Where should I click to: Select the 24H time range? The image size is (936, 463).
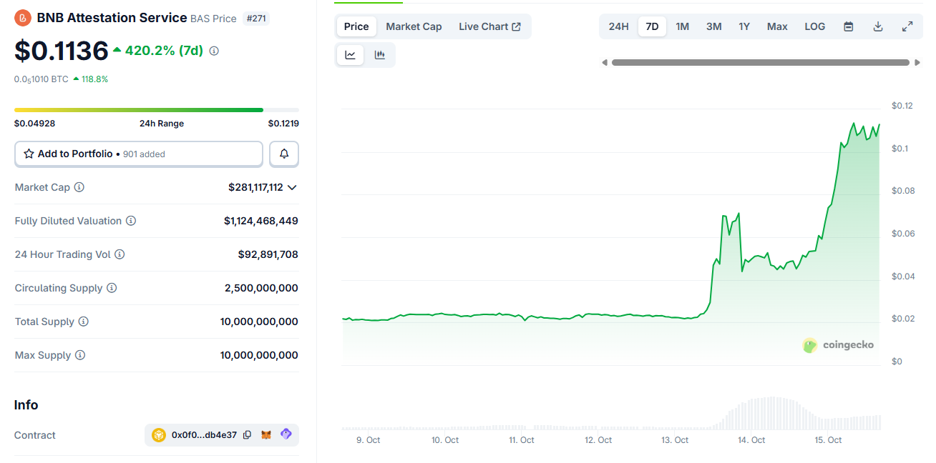pos(618,26)
